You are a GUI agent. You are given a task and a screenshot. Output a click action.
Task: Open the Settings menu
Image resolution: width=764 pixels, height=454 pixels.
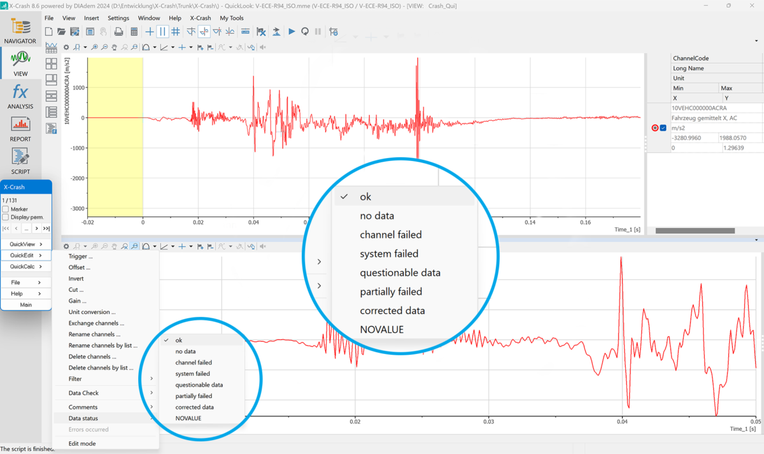coord(118,18)
